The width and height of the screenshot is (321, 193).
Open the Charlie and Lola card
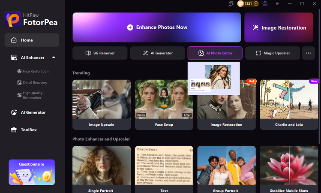289,105
